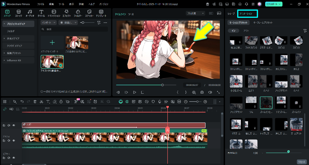Open the 表示 menu
309x165 pixels.
click(71, 4)
